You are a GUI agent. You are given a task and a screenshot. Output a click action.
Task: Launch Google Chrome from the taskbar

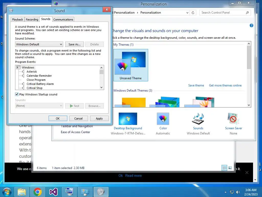coord(38,192)
